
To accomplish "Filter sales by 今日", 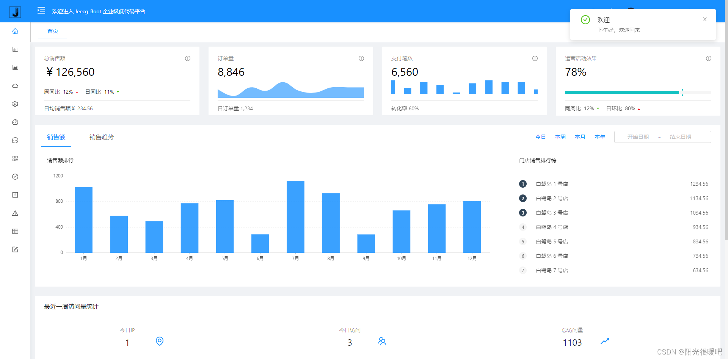I will pos(541,137).
